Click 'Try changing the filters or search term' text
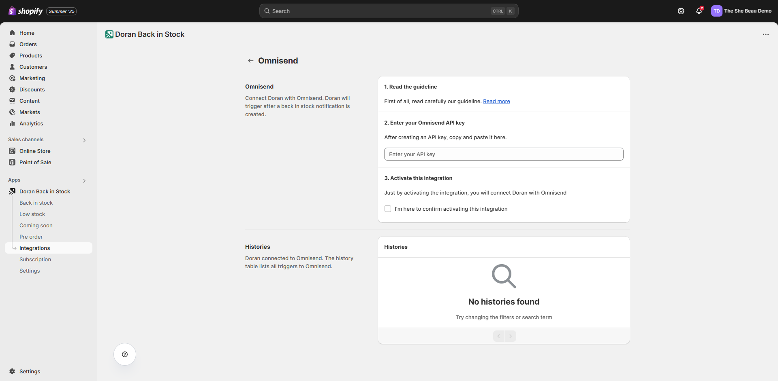Image resolution: width=778 pixels, height=381 pixels. click(x=504, y=317)
